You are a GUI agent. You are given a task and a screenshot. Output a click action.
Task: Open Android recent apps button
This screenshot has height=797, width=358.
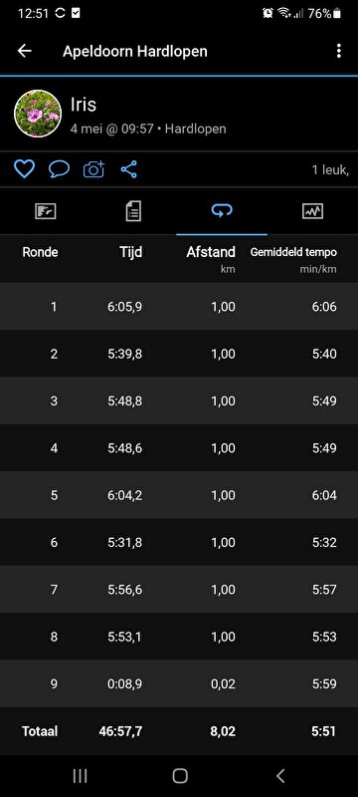80,776
